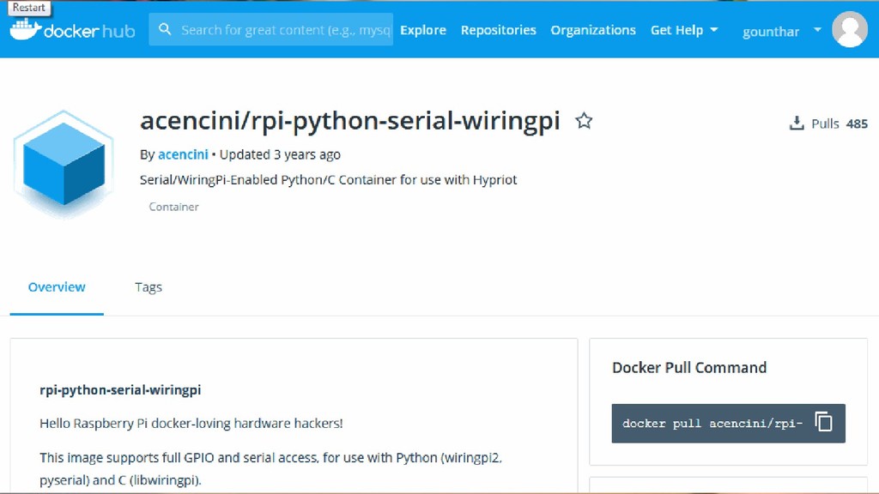Click the Restart button
The height and width of the screenshot is (494, 879).
click(28, 8)
